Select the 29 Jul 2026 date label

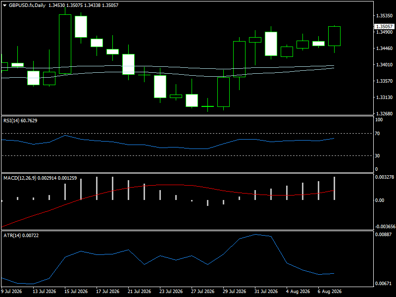point(234,292)
